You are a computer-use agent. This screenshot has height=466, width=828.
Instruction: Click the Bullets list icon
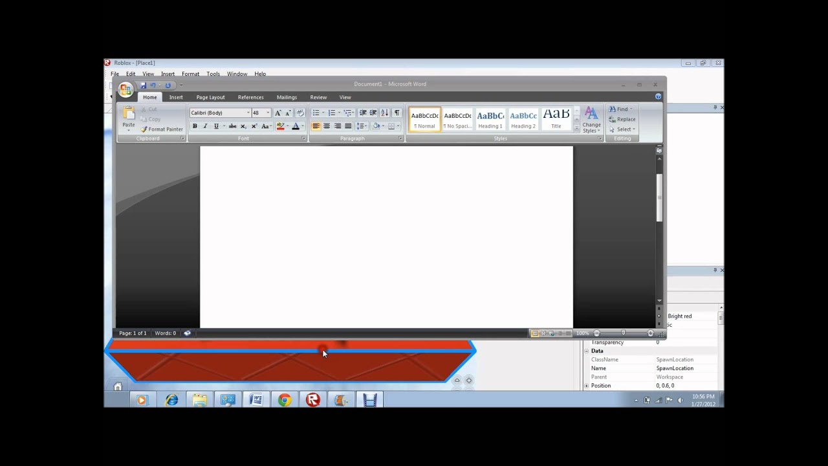point(316,113)
